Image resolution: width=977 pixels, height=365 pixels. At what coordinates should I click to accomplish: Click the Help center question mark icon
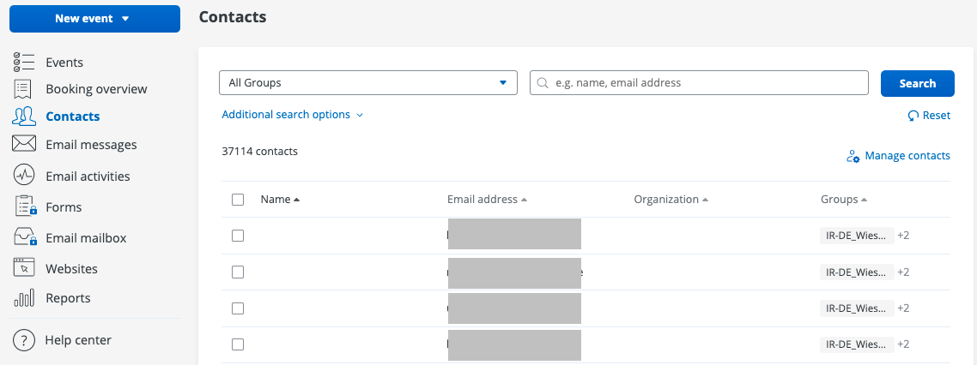pos(24,340)
